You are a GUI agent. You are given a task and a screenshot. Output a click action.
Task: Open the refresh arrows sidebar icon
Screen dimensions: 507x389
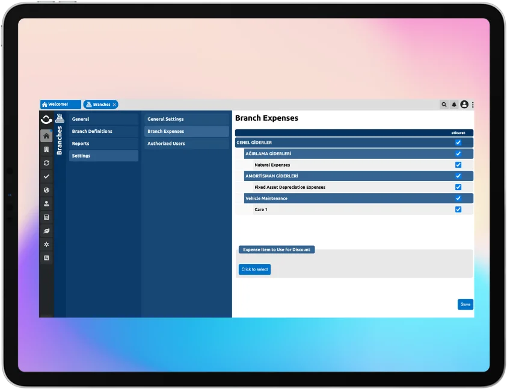(x=46, y=163)
